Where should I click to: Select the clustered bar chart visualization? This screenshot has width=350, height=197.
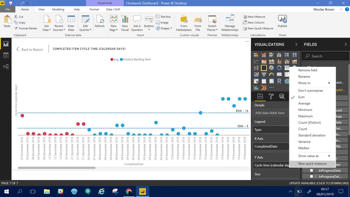tap(272, 55)
